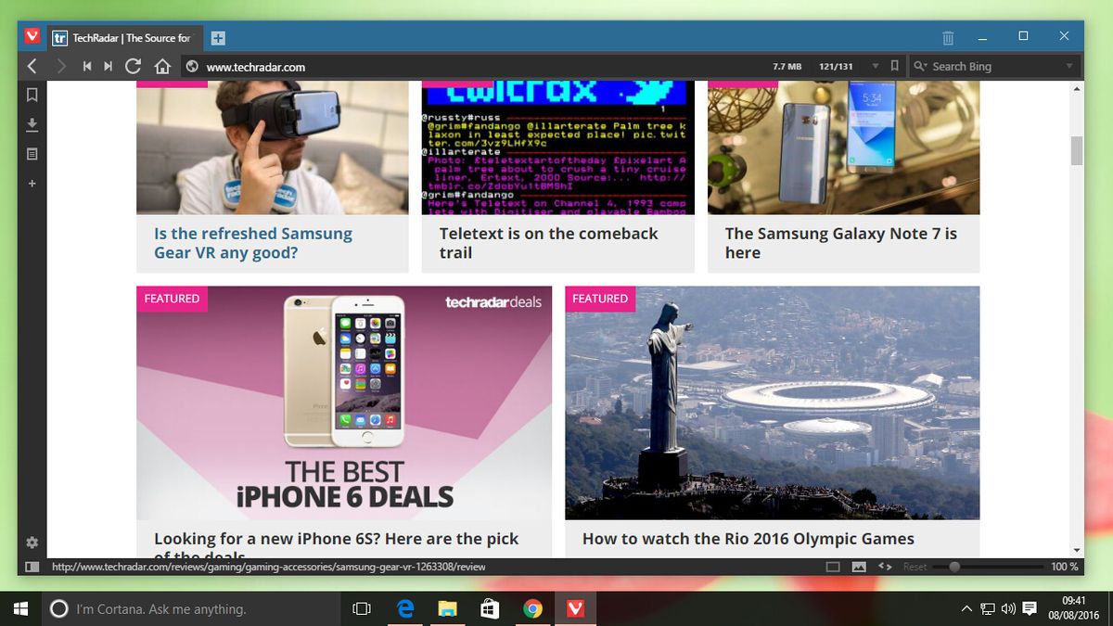Expand the search field history arrow
Screen dimensions: 1113x626
1069,67
